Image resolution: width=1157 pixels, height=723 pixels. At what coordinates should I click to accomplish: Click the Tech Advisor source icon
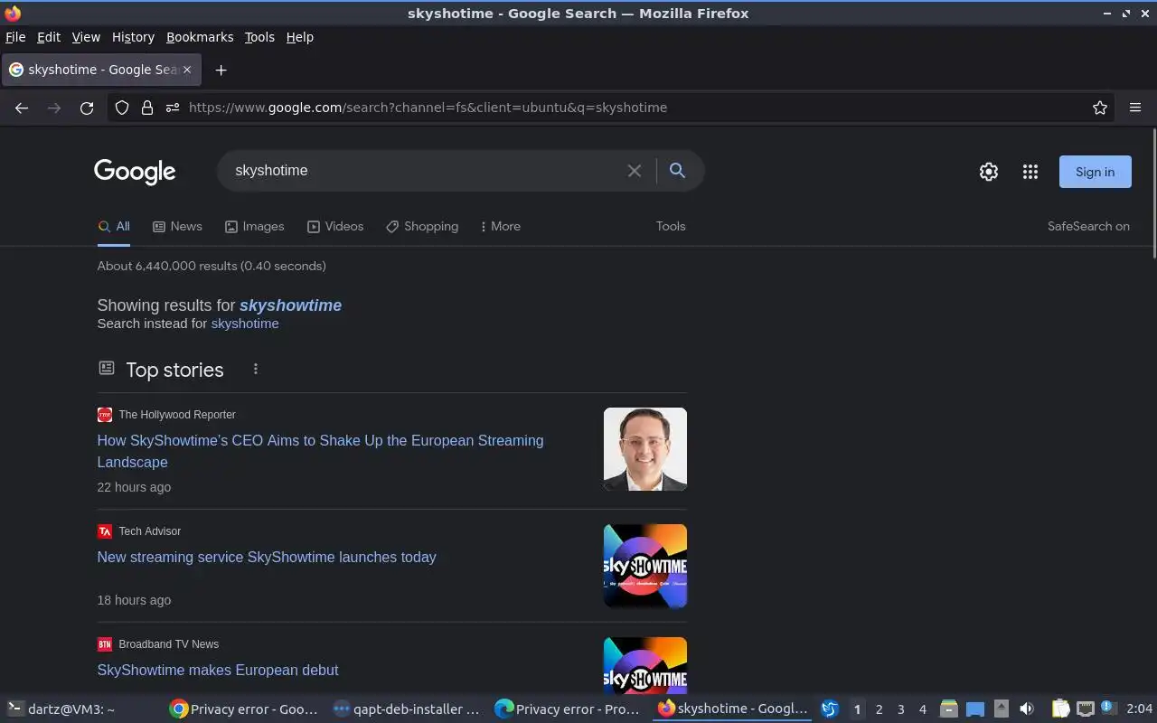[x=105, y=531]
